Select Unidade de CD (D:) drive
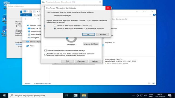Screen dimensions: 175x98 click(x=121, y=61)
